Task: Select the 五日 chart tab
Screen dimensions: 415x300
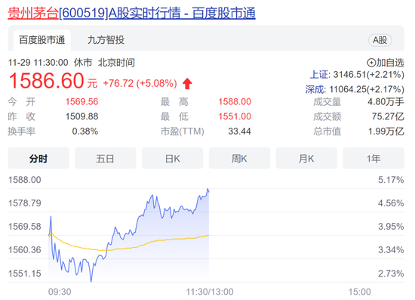Action: pos(106,158)
